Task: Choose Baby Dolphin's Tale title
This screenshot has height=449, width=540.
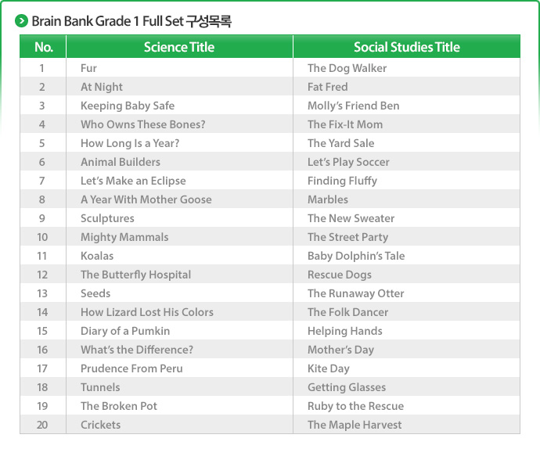Action: [356, 256]
